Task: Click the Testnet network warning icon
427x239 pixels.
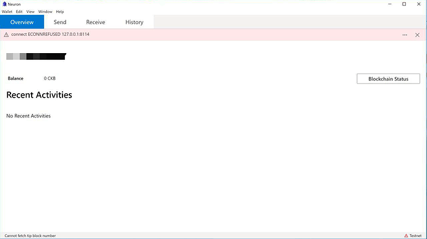Action: pyautogui.click(x=406, y=236)
